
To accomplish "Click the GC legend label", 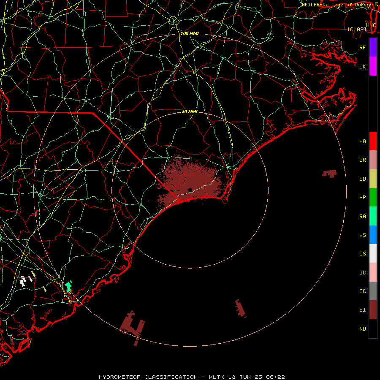I will coord(362,291).
